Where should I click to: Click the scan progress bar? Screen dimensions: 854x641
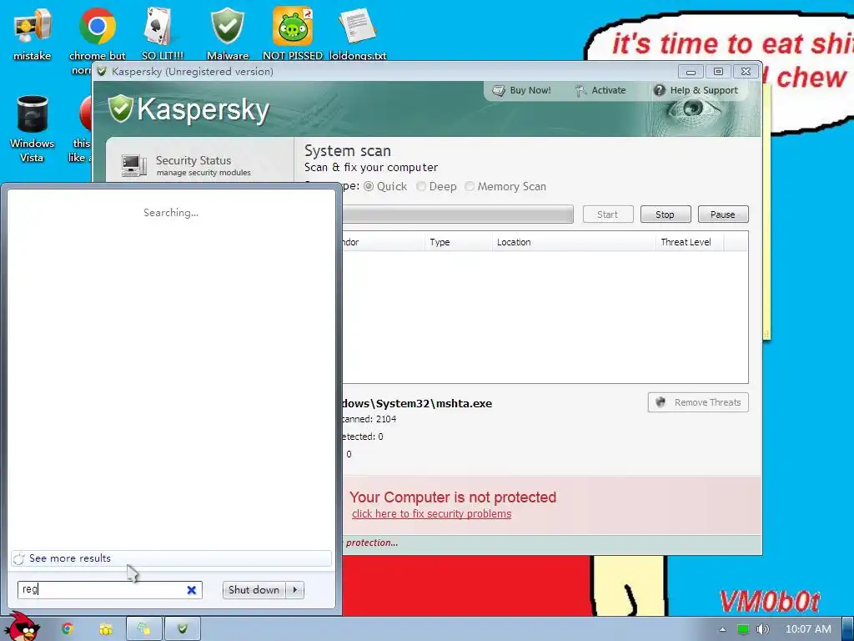pos(458,215)
